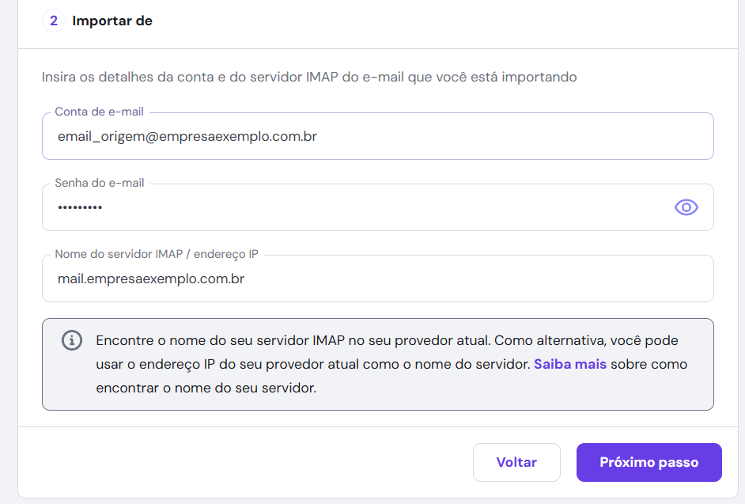Screen dimensions: 745x504
Task: Click the Insira os detalhes instruction text
Action: [309, 78]
